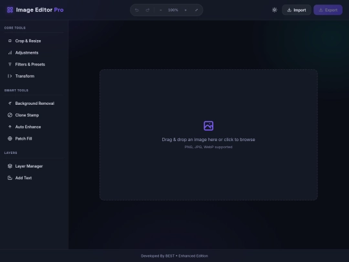Choose Add Text in Layers section
The height and width of the screenshot is (262, 349).
(34, 178)
